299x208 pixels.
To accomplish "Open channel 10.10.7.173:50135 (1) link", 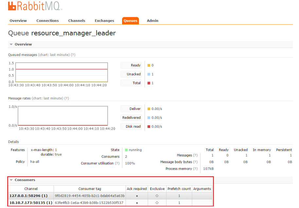I will [31, 203].
